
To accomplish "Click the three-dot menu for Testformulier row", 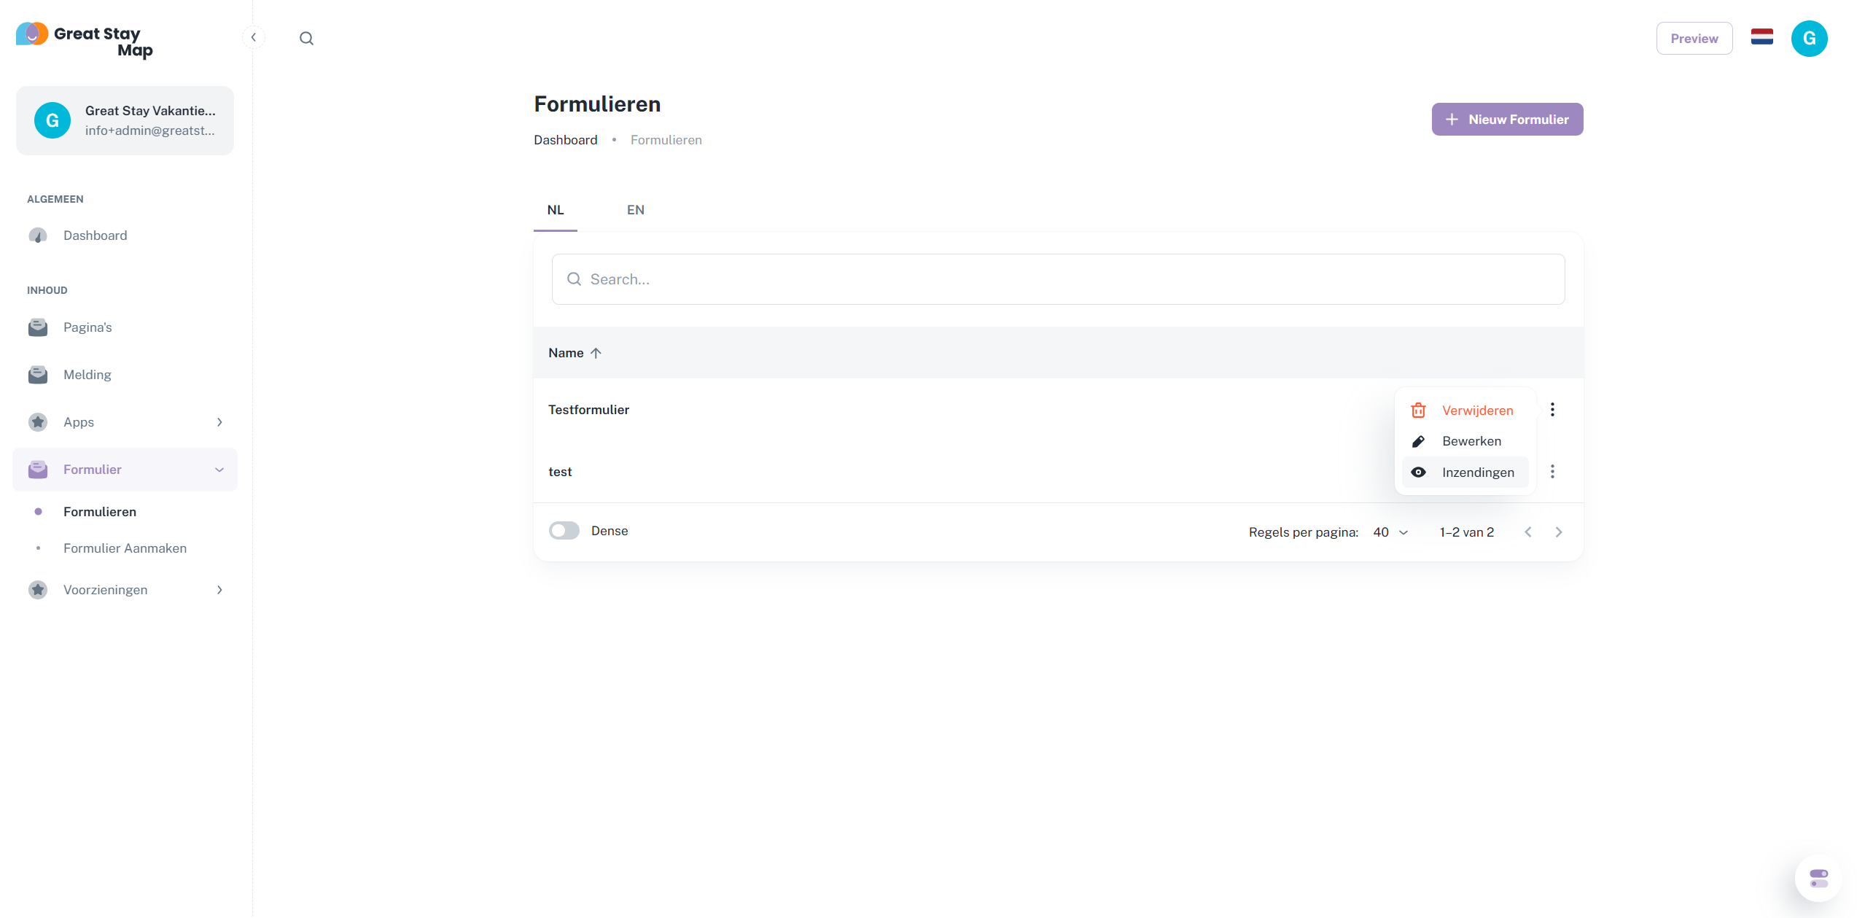I will [1552, 410].
